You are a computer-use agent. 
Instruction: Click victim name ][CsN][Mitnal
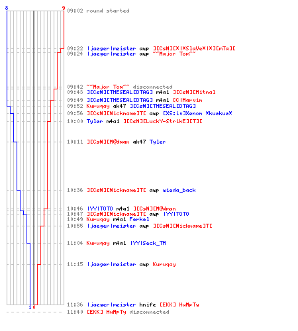coord(194,92)
